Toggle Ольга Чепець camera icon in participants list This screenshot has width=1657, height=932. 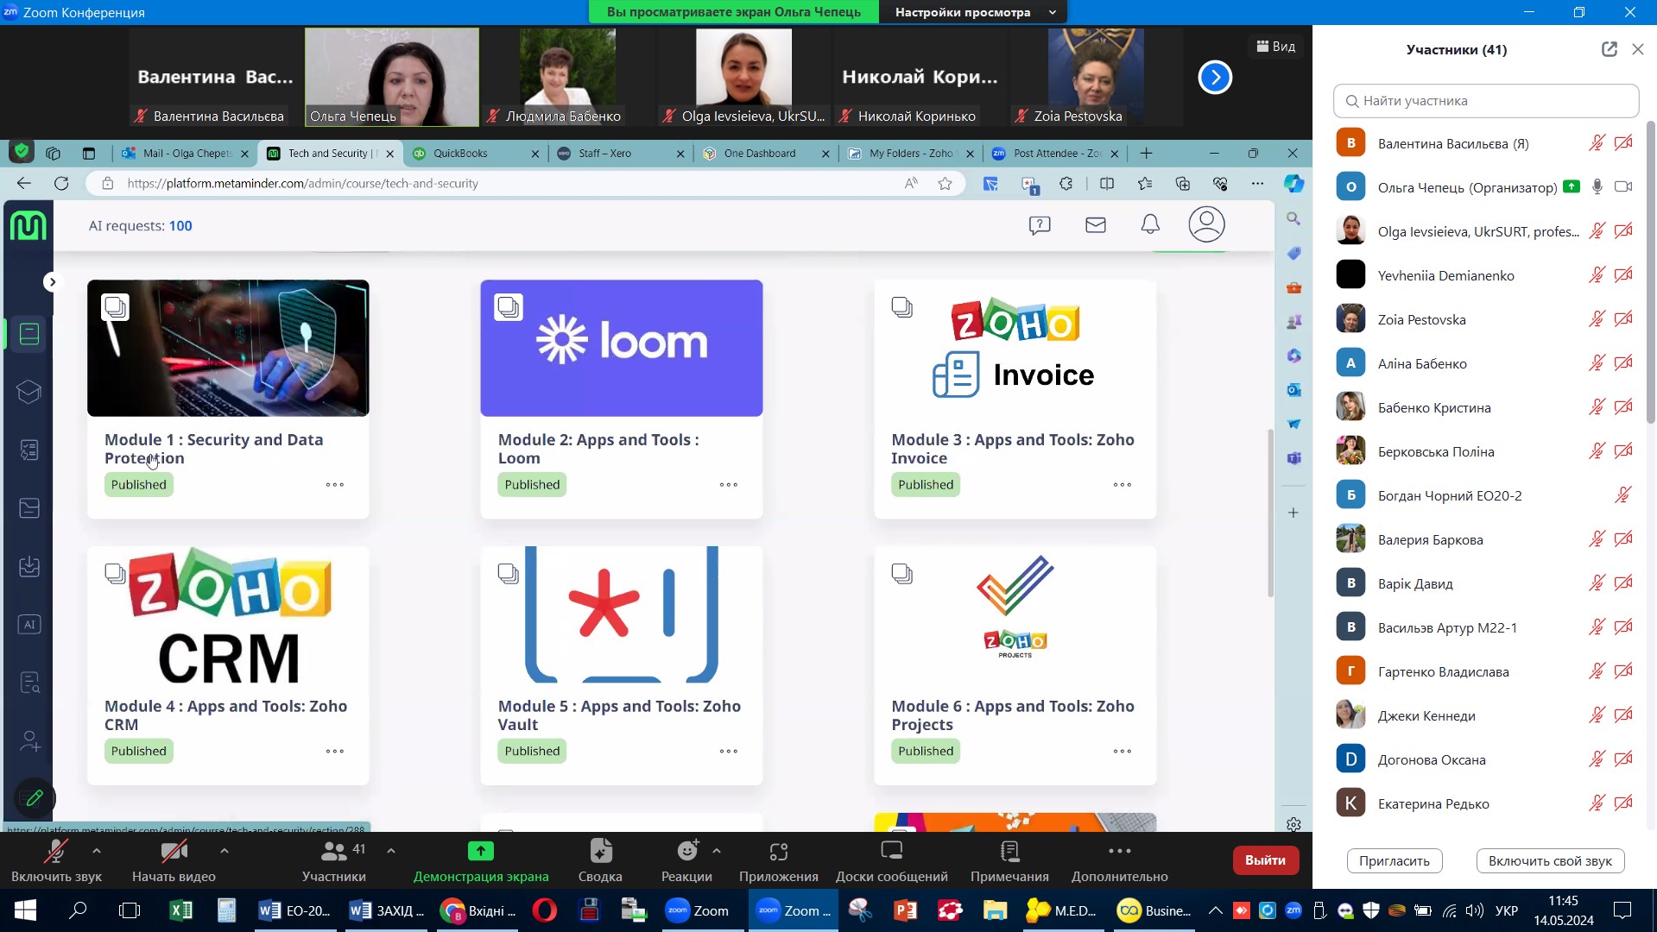point(1623,187)
